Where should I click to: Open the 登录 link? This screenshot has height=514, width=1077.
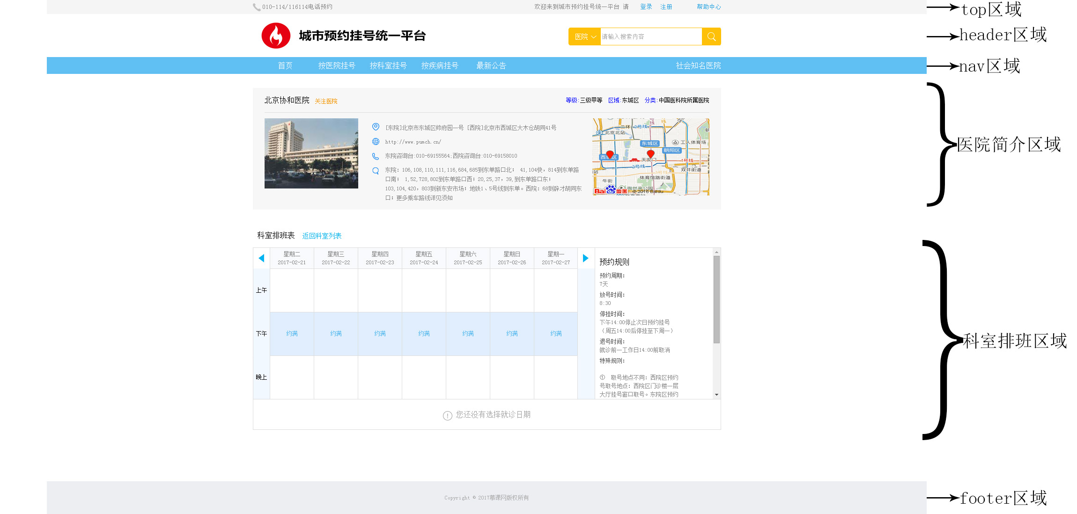(x=646, y=7)
